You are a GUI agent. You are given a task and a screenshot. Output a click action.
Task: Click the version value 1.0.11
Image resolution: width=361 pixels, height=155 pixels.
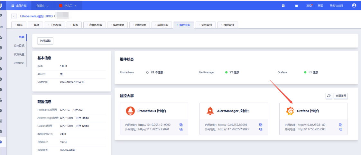63,66
